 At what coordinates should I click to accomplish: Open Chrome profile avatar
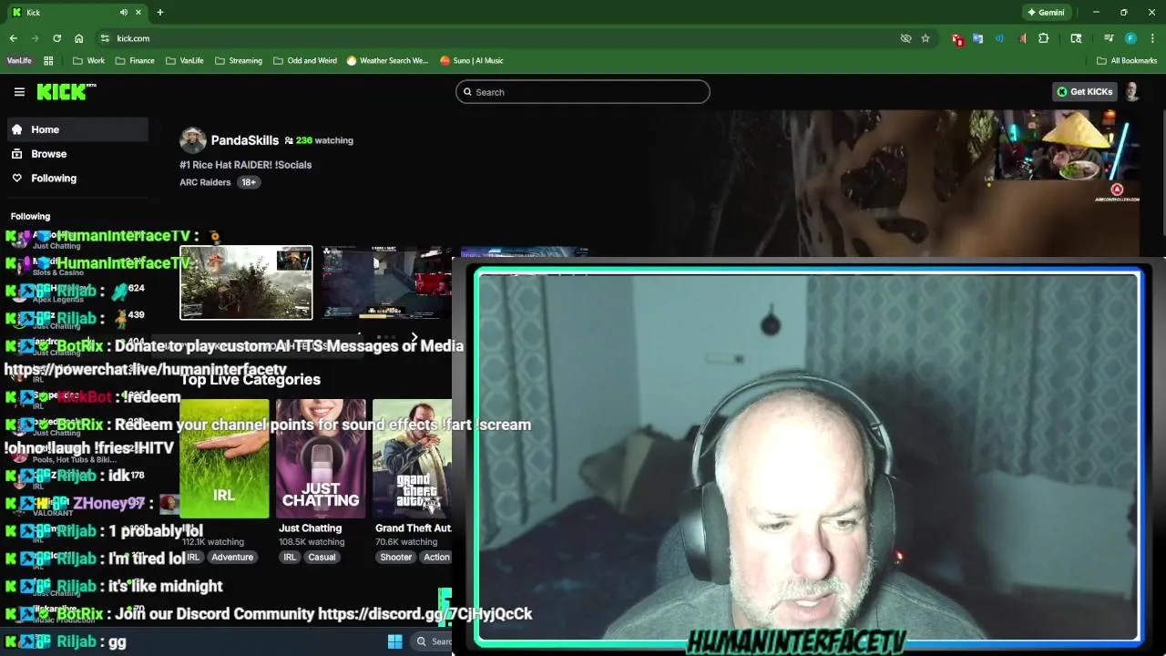point(1130,38)
